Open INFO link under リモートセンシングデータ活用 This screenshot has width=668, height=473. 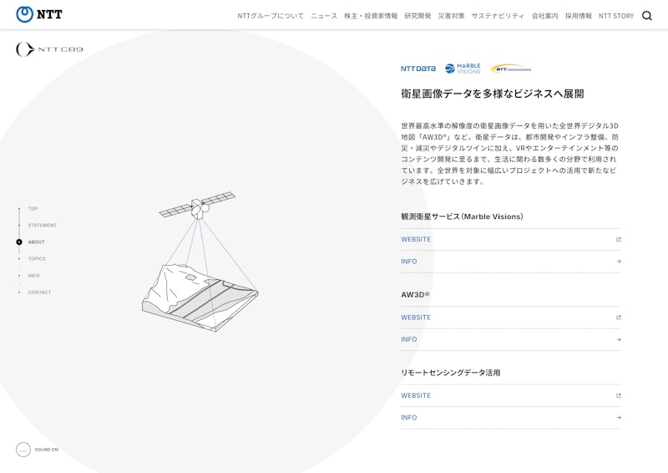coord(511,418)
